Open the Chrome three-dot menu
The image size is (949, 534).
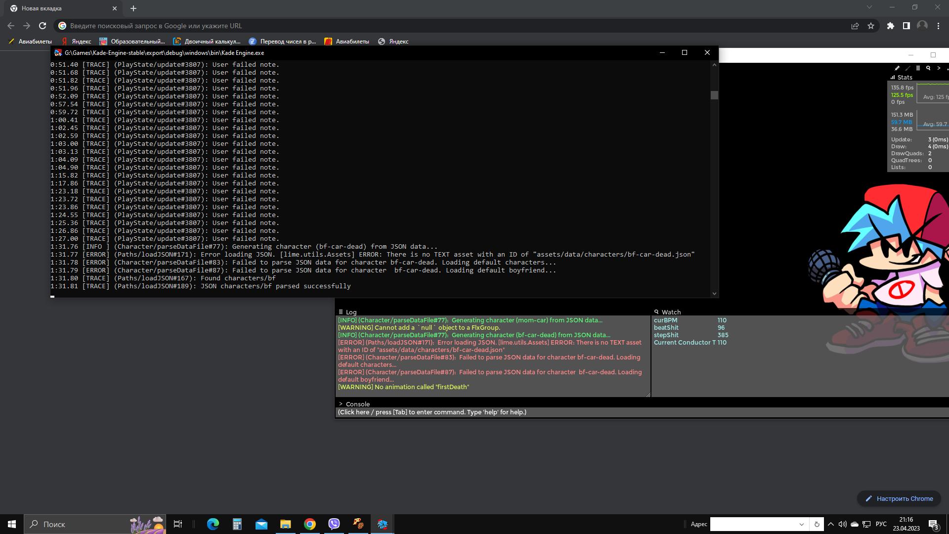(x=939, y=26)
